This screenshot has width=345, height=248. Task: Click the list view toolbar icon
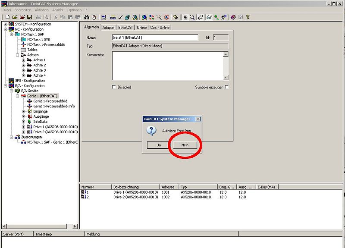pyautogui.click(x=185, y=17)
